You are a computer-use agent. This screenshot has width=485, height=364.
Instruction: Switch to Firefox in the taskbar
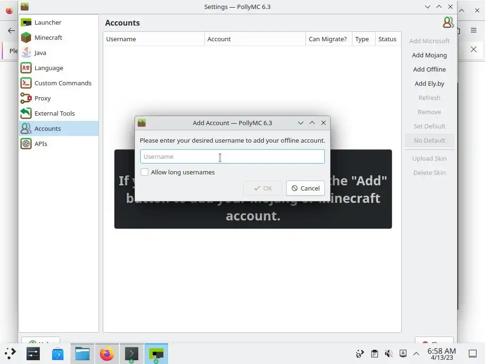(107, 354)
